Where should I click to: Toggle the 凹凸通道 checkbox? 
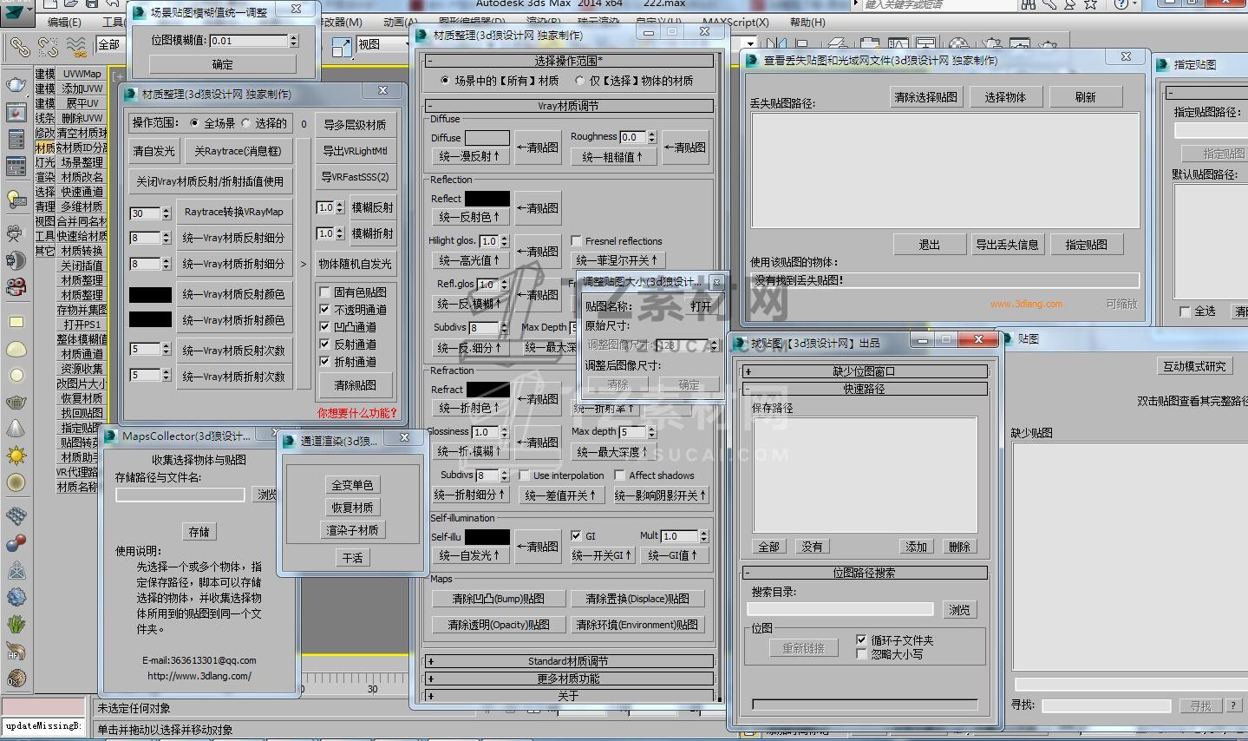pos(324,327)
